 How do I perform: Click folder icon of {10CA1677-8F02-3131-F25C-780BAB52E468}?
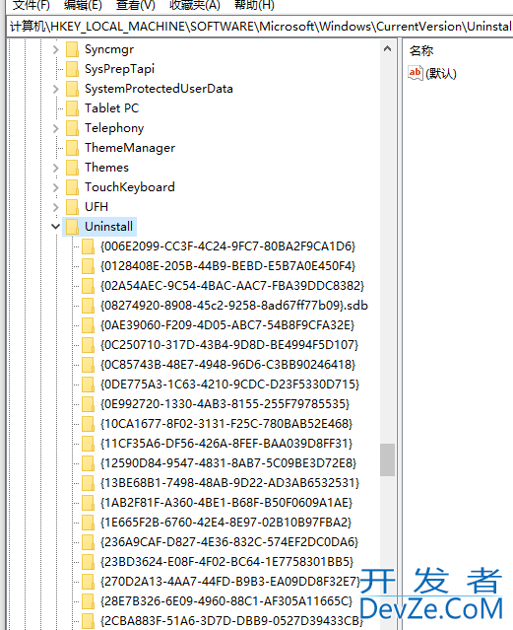pos(88,424)
